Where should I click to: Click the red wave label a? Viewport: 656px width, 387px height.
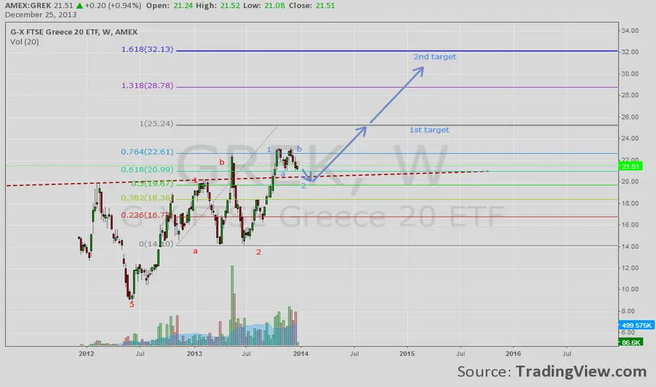(195, 251)
